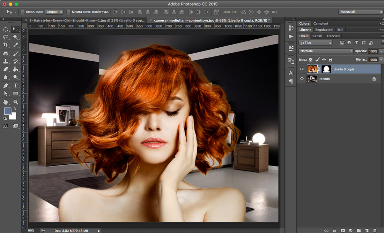Screen dimensions: 384x233
Task: Enable the Selez. auto checkbox
Action: click(23, 12)
